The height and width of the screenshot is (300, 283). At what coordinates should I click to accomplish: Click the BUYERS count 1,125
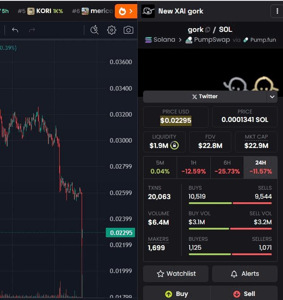tap(195, 248)
